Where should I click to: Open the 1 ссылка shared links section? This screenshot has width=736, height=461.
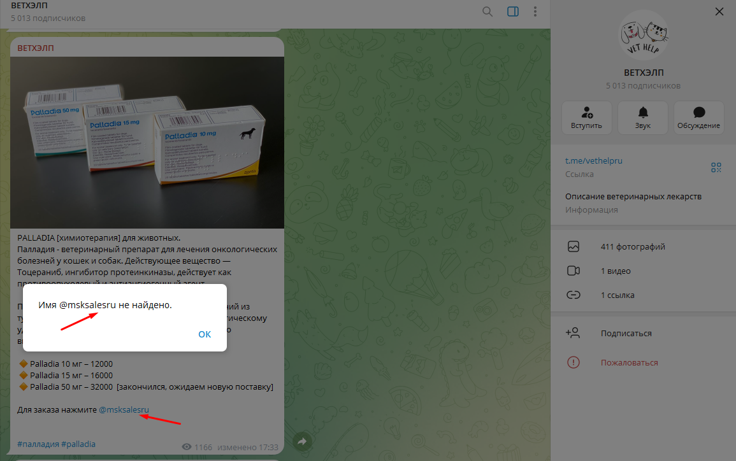[x=643, y=295]
